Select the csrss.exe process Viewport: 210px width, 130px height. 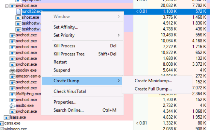[12, 123]
